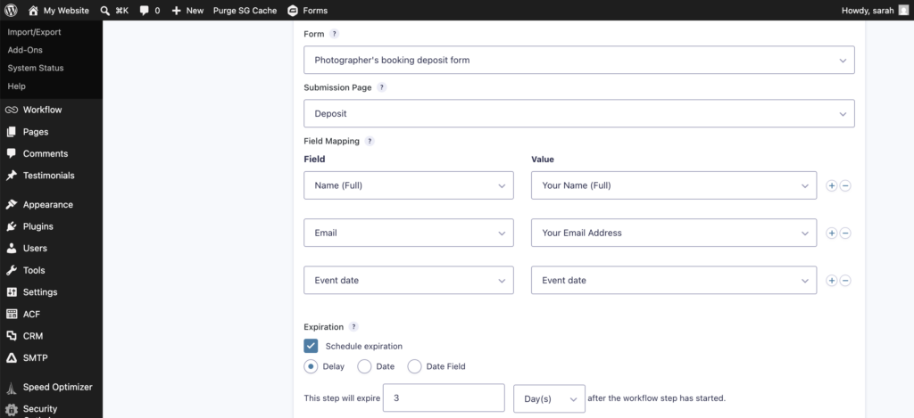Click Purge SG Cache in admin bar
This screenshot has width=914, height=418.
[245, 11]
